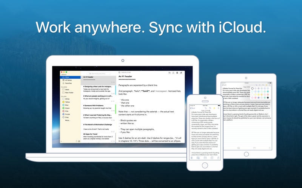Pick the dark navy swatch in iPad color picker

(268, 98)
